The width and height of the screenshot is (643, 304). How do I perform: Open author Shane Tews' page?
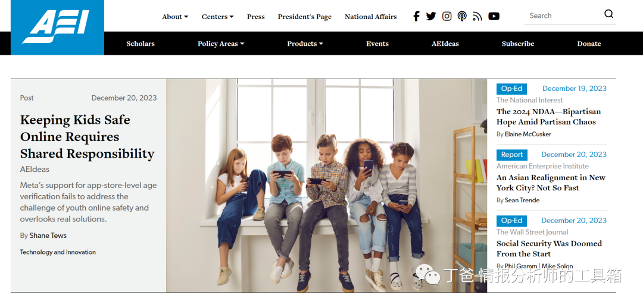click(48, 236)
